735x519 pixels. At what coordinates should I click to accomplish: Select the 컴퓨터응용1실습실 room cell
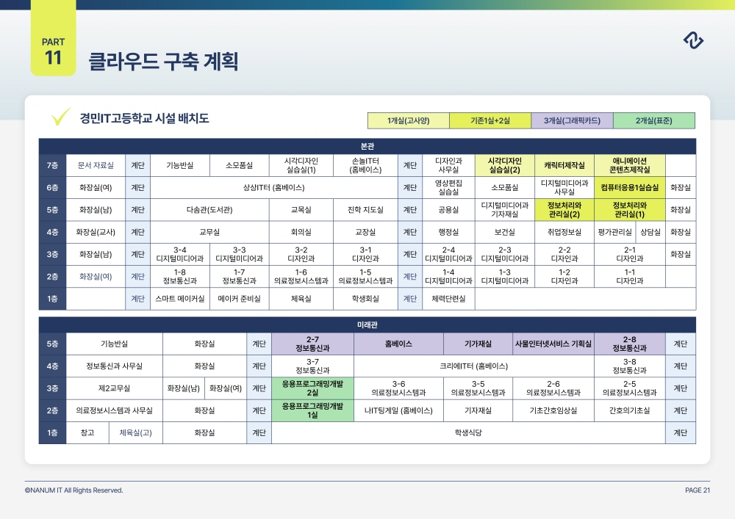coord(629,188)
